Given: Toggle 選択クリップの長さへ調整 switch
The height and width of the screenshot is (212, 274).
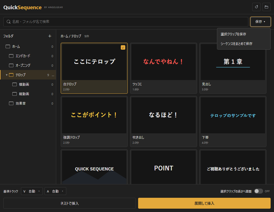Looking at the screenshot, I should coord(258,191).
